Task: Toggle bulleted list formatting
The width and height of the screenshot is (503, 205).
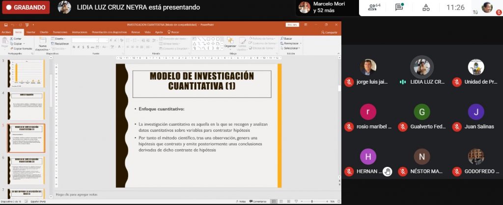Action: pyautogui.click(x=128, y=40)
